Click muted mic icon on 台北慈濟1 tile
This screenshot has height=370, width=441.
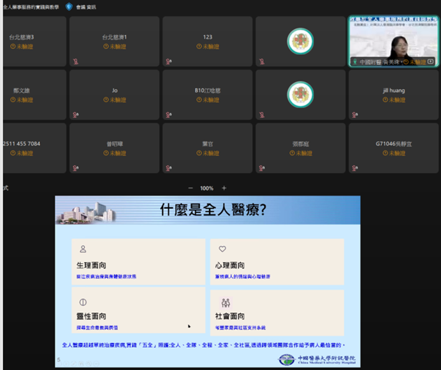76,62
